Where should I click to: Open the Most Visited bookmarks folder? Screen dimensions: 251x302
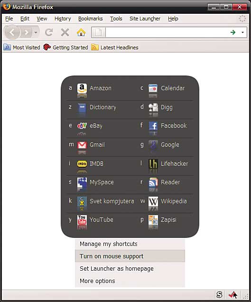click(x=22, y=47)
